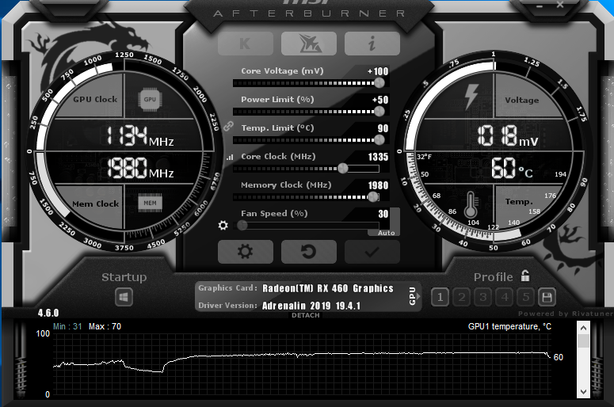Click the 60 °C temperature readout

[512, 168]
